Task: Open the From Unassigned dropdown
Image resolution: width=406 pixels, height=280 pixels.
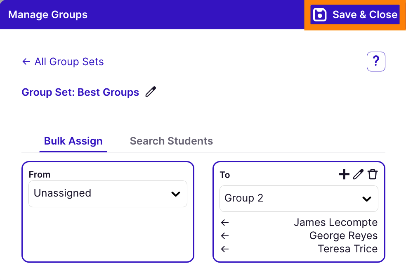Action: pos(107,193)
